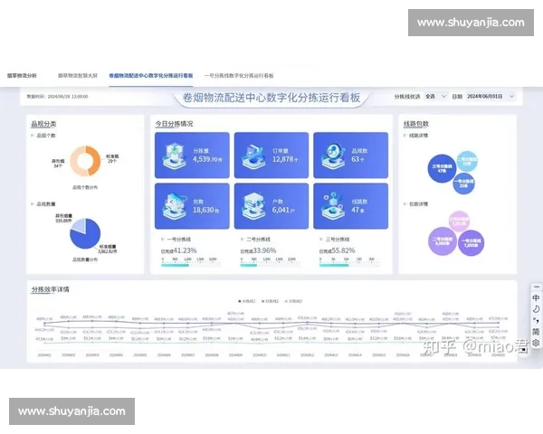543x434 pixels.
Task: Open the 日期 dropdown showing 2024年06月01日
Action: pyautogui.click(x=490, y=97)
